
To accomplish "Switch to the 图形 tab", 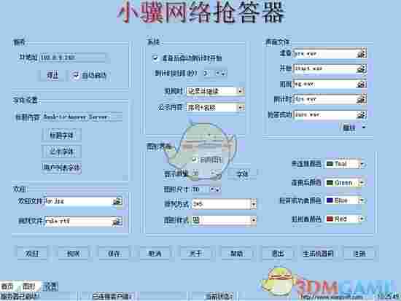I will coord(28,286).
